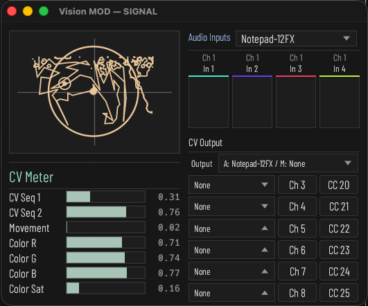Image resolution: width=368 pixels, height=306 pixels.
Task: Expand the None source dropdown for Ch 8
Action: (x=231, y=293)
